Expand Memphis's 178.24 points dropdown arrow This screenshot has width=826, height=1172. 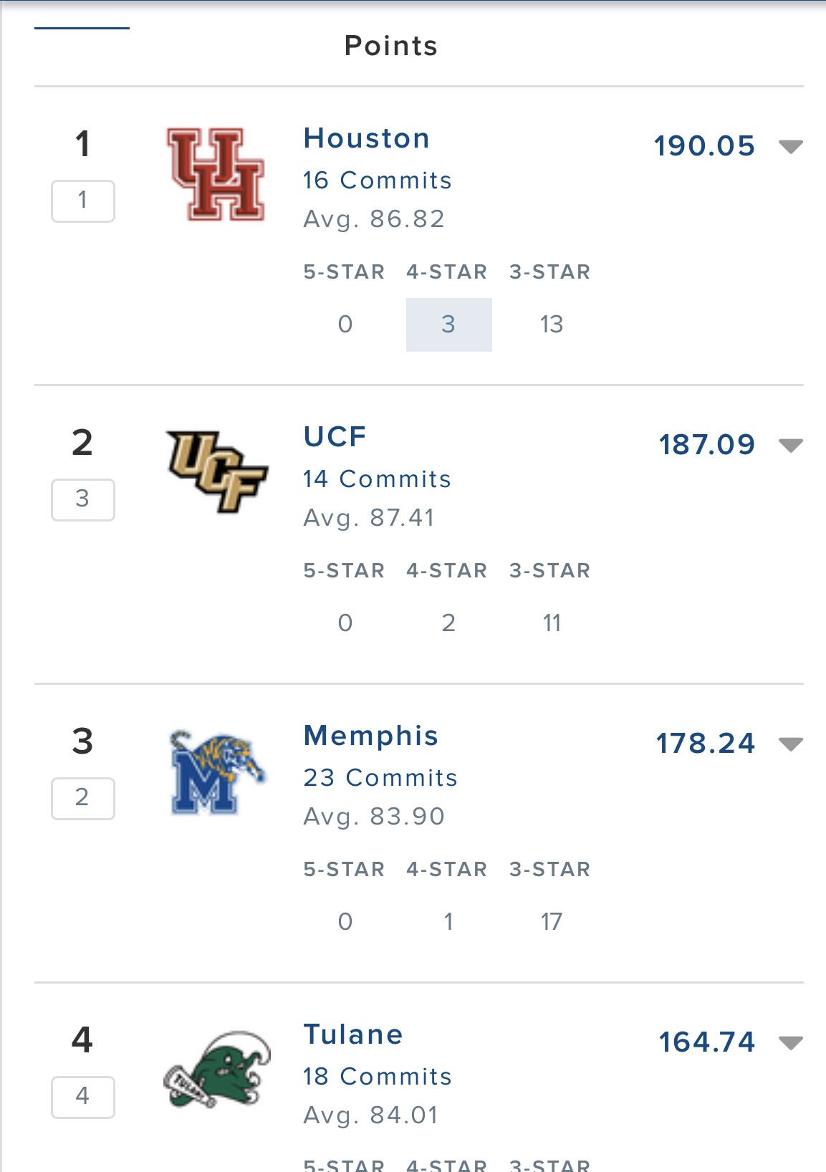click(x=791, y=744)
